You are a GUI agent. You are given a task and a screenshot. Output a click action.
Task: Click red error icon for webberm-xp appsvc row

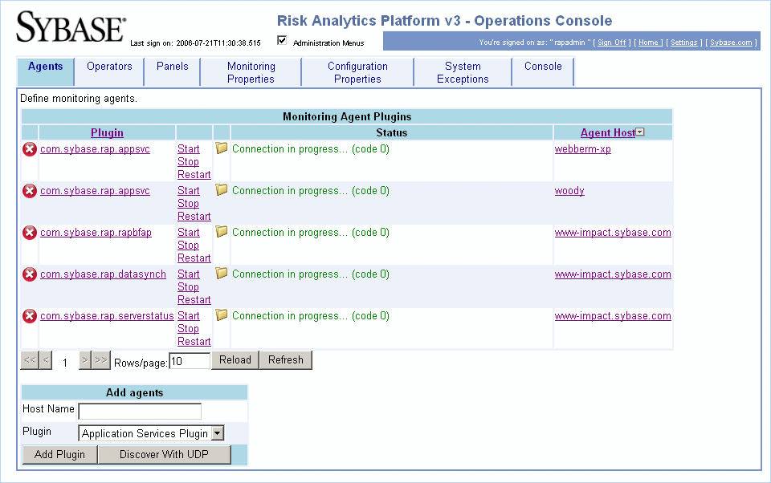30,149
